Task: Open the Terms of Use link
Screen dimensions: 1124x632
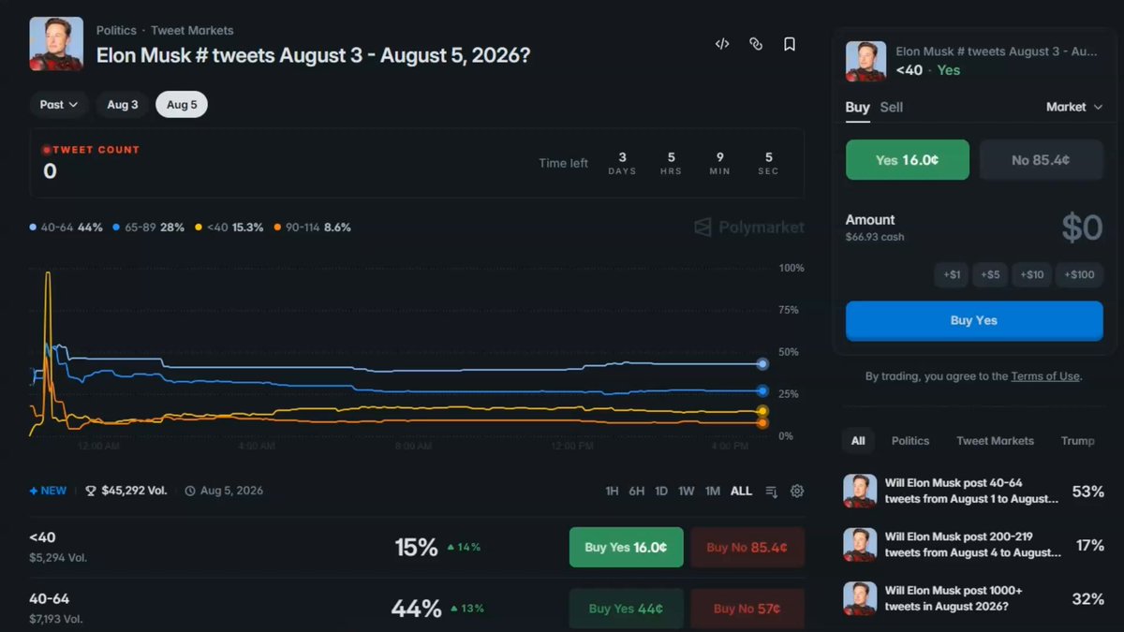Action: [1045, 376]
